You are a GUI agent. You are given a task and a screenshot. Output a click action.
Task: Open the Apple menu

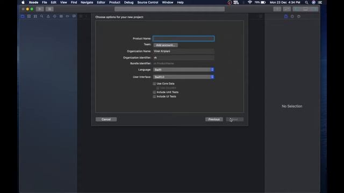tap(23, 2)
